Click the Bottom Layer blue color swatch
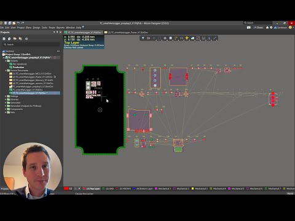Image resolution: width=295 pixels, height=221 pixels. coord(134,188)
